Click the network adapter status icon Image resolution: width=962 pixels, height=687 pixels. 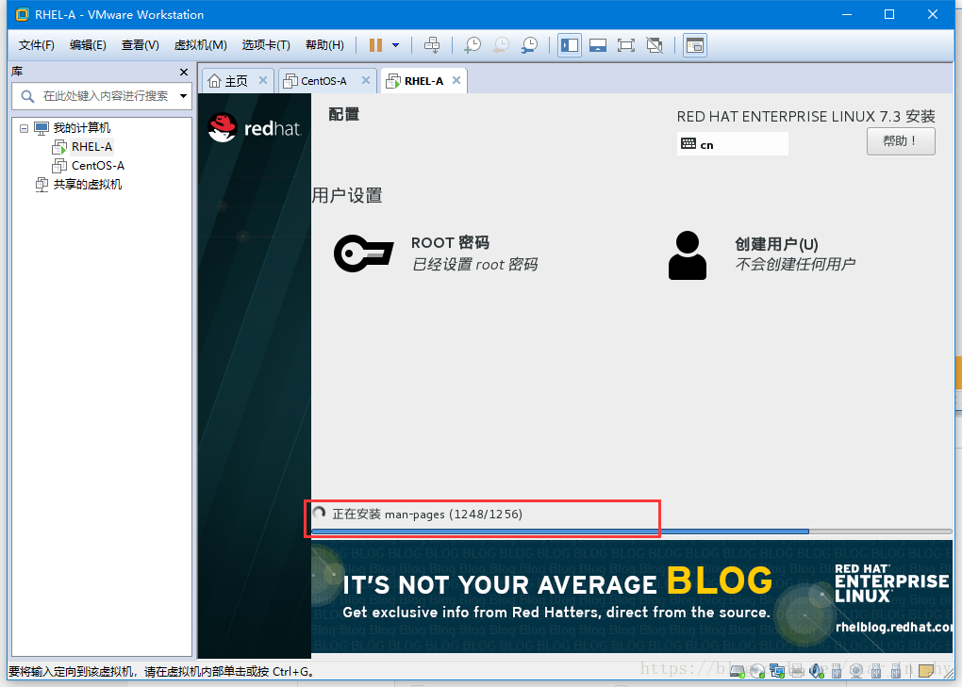[777, 671]
